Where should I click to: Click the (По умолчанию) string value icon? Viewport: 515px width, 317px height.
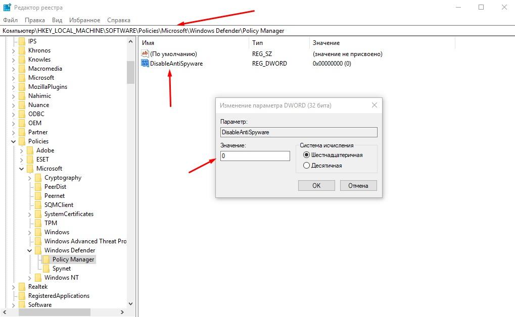tap(145, 54)
